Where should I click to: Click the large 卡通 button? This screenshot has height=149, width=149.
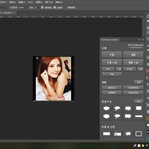[112, 55]
